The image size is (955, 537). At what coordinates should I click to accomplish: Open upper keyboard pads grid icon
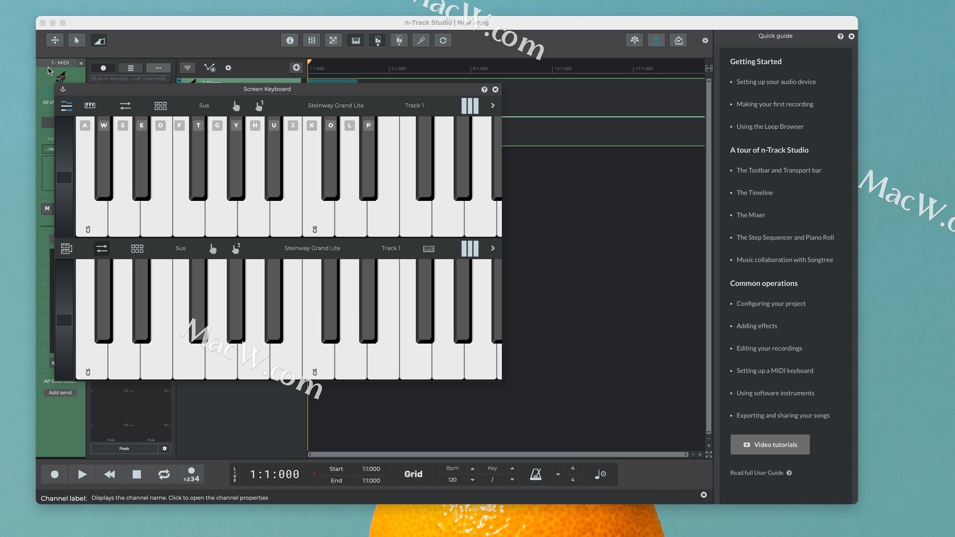(160, 105)
